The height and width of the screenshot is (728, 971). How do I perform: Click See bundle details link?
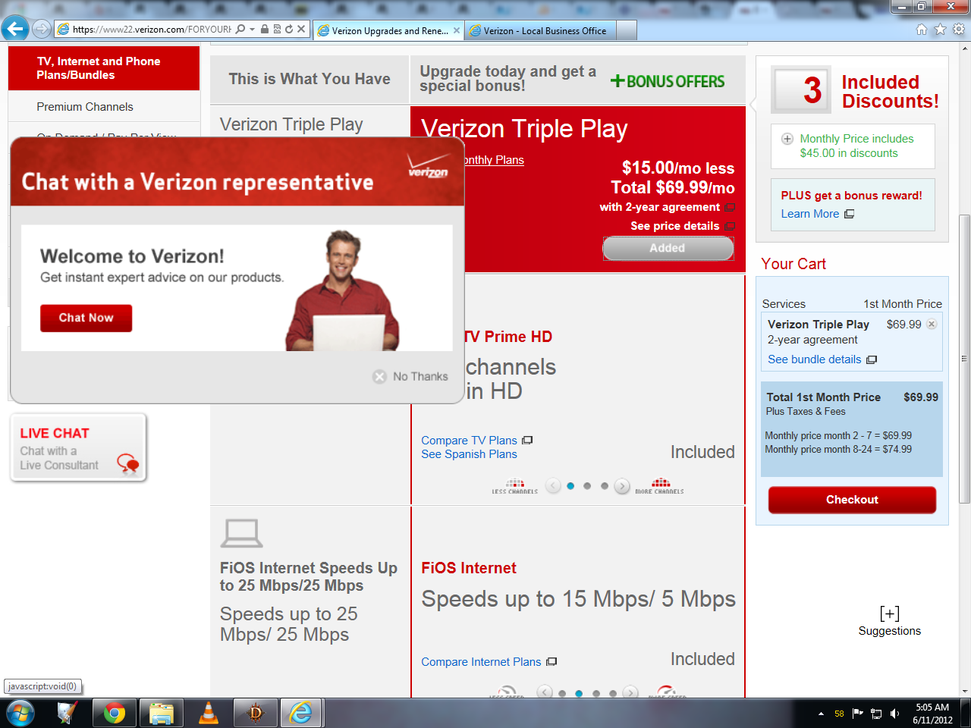point(815,359)
